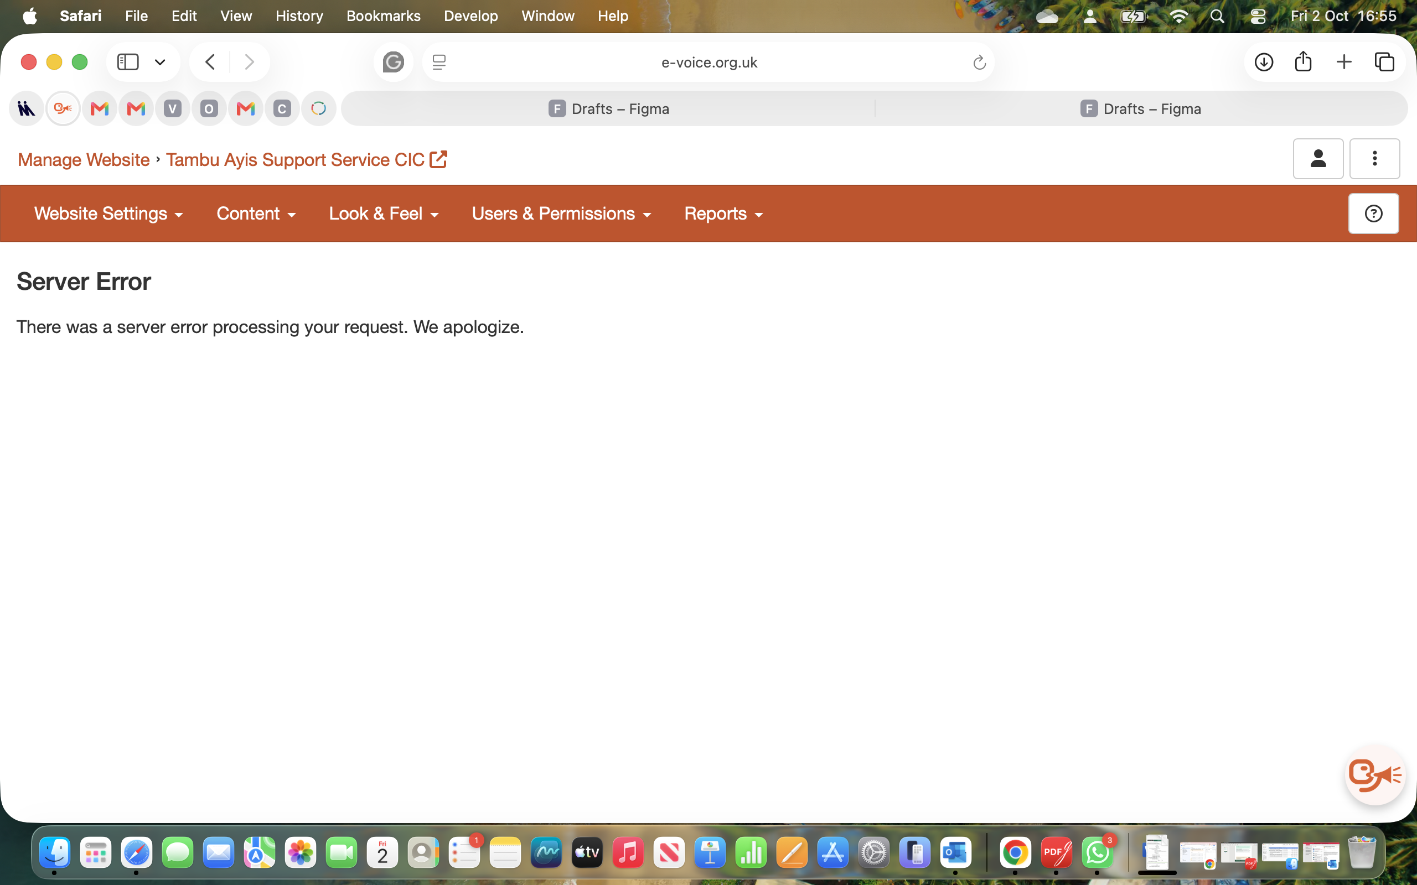The width and height of the screenshot is (1417, 885).
Task: Open the first pinned tab
Action: click(x=27, y=109)
